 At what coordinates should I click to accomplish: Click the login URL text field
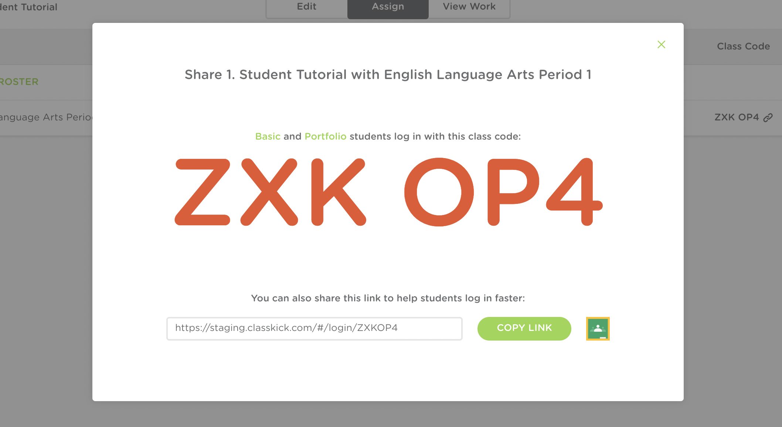click(314, 328)
